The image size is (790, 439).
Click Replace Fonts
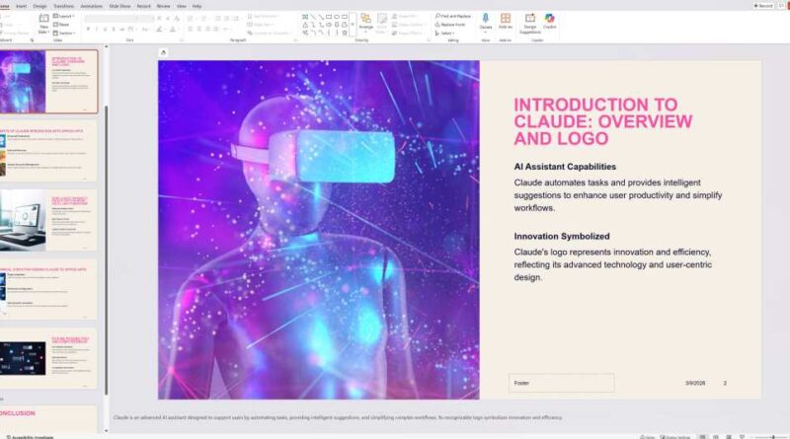450,24
